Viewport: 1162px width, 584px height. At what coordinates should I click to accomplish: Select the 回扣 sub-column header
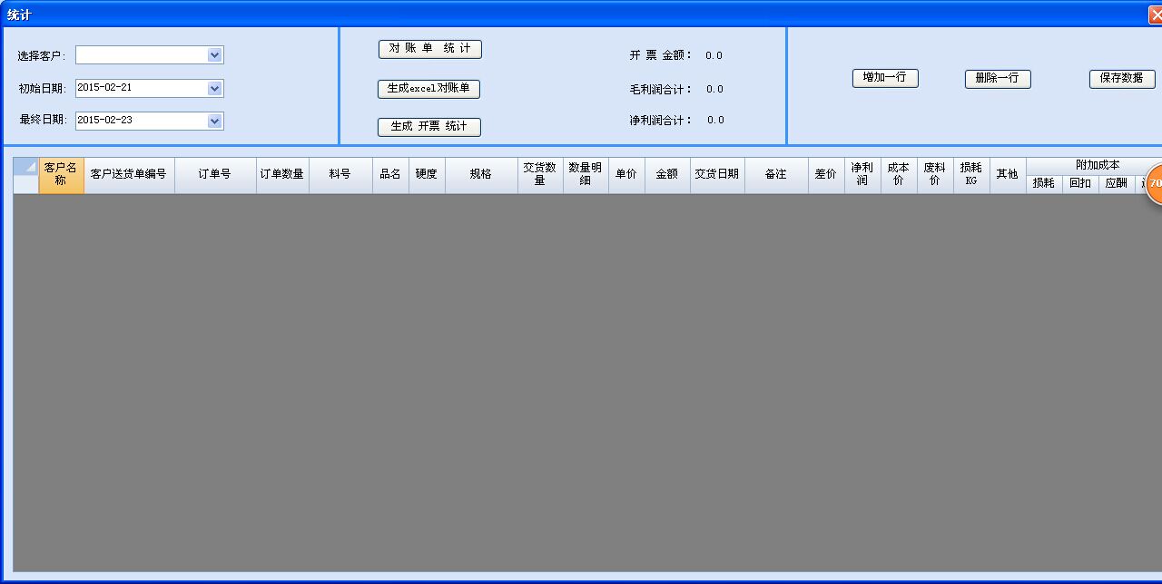tap(1080, 184)
